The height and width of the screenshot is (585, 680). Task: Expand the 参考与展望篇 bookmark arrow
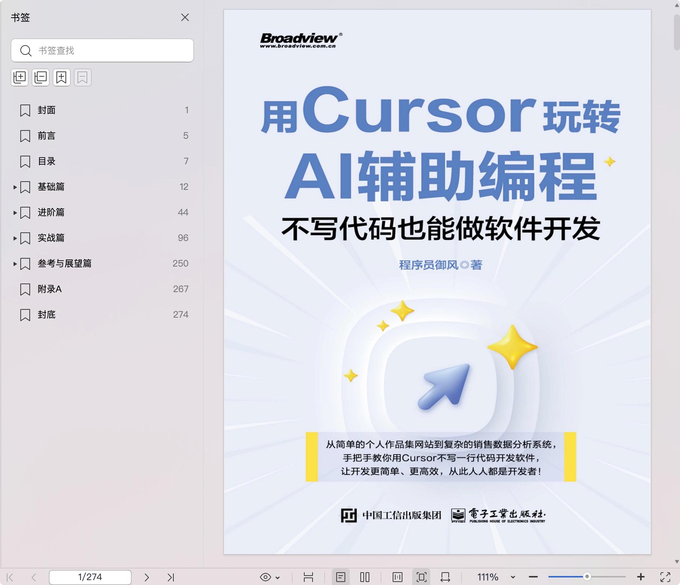[15, 264]
